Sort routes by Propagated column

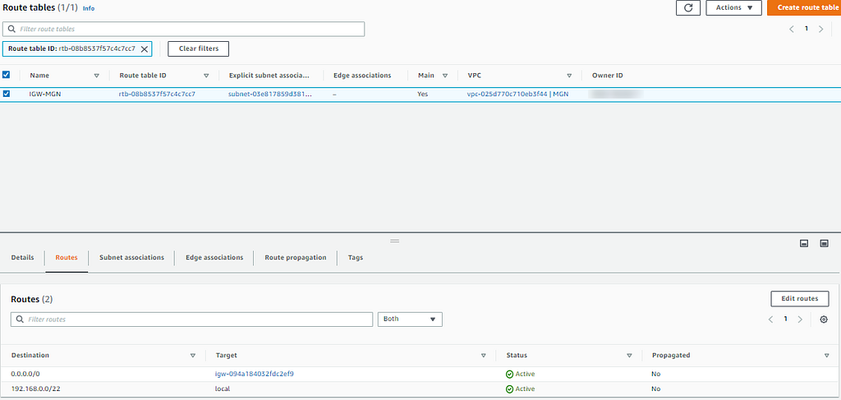826,356
